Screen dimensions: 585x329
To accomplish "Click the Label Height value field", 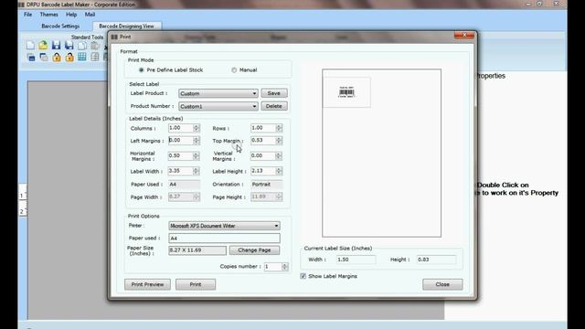I will [x=263, y=171].
